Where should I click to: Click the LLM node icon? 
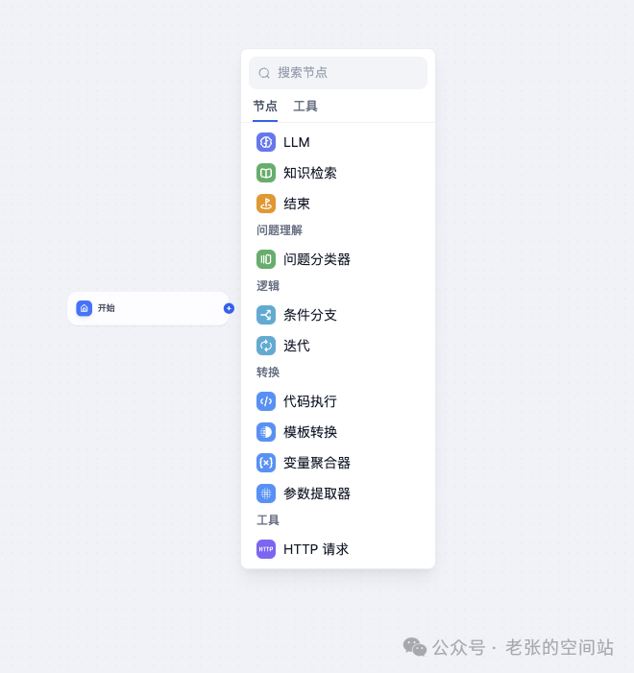[266, 142]
